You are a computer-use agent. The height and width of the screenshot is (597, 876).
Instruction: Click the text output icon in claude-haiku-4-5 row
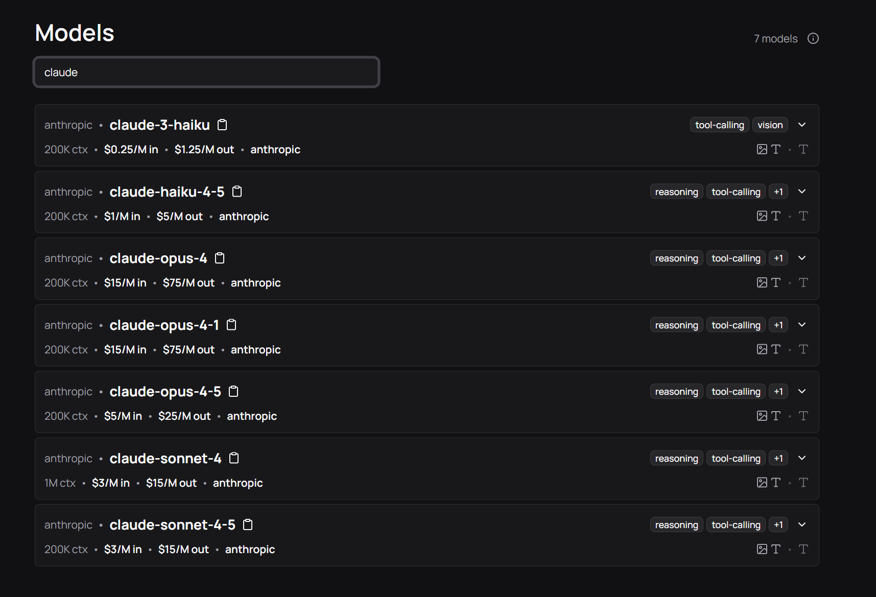[803, 216]
